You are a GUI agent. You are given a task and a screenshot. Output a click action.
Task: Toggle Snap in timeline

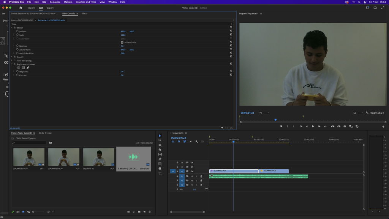(179, 141)
